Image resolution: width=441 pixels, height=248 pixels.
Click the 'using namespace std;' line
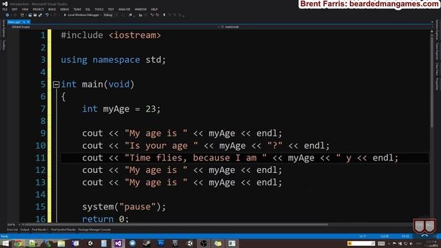click(x=113, y=60)
